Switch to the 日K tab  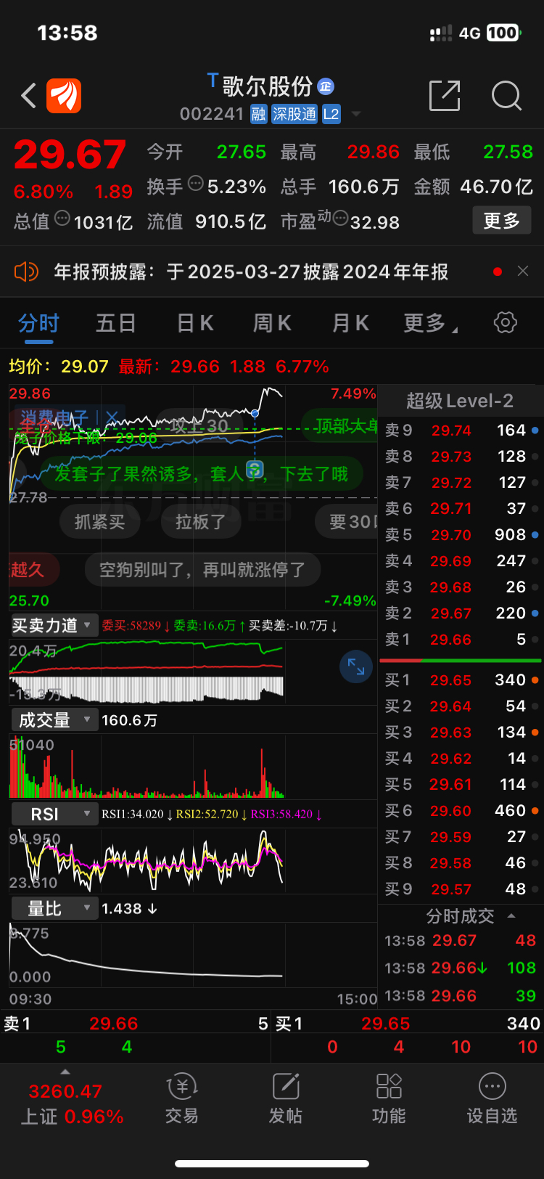(x=195, y=323)
